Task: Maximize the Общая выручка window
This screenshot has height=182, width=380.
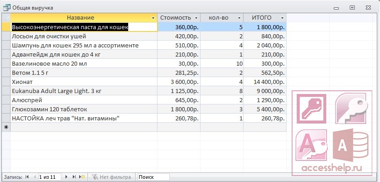Action: [x=352, y=8]
